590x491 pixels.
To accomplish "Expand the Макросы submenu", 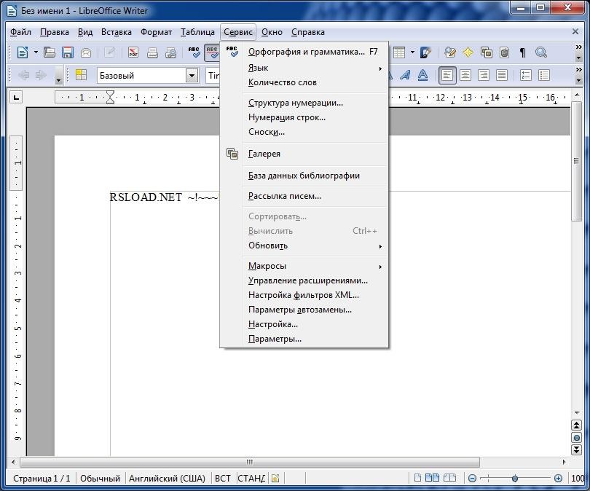I will click(315, 266).
